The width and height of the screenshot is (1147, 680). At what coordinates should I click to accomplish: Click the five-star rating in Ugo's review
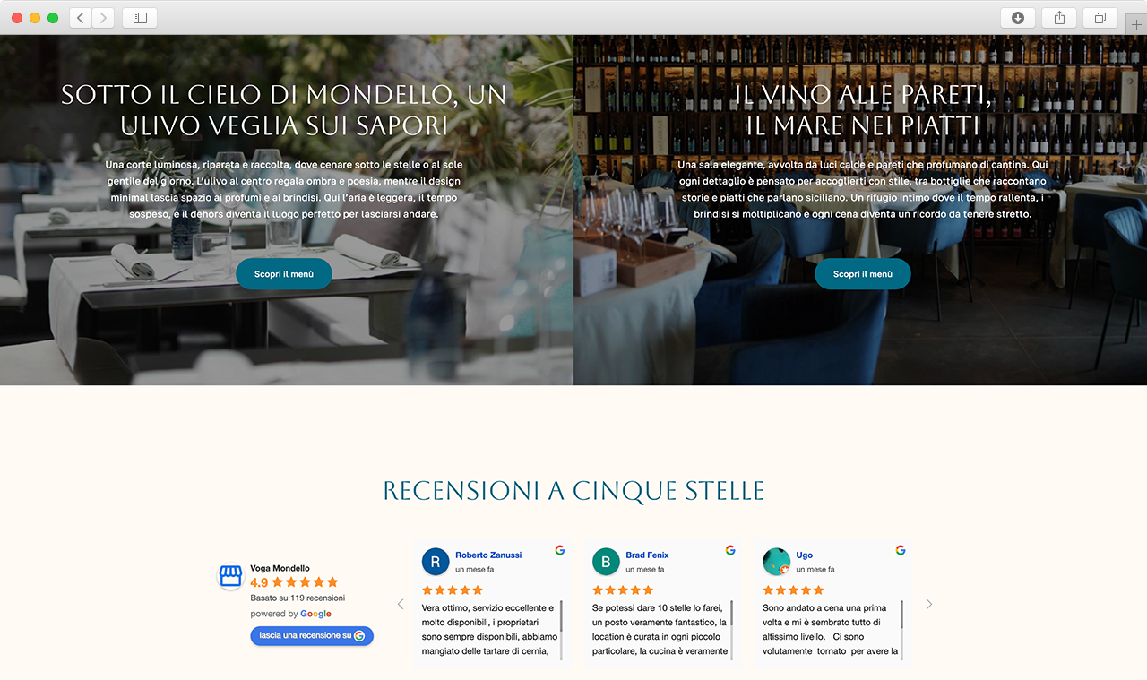click(x=793, y=590)
